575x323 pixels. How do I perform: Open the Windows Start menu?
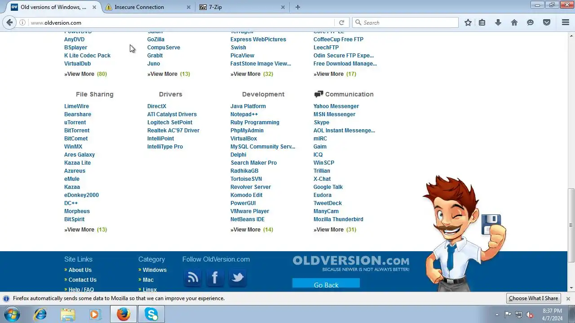pos(12,314)
